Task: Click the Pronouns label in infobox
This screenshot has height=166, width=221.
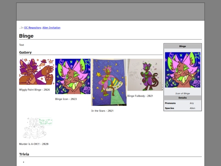Action: 170,103
